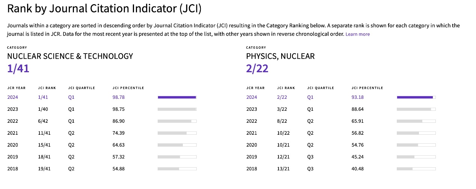Click the 1/41 rank for 2024

tap(44, 97)
